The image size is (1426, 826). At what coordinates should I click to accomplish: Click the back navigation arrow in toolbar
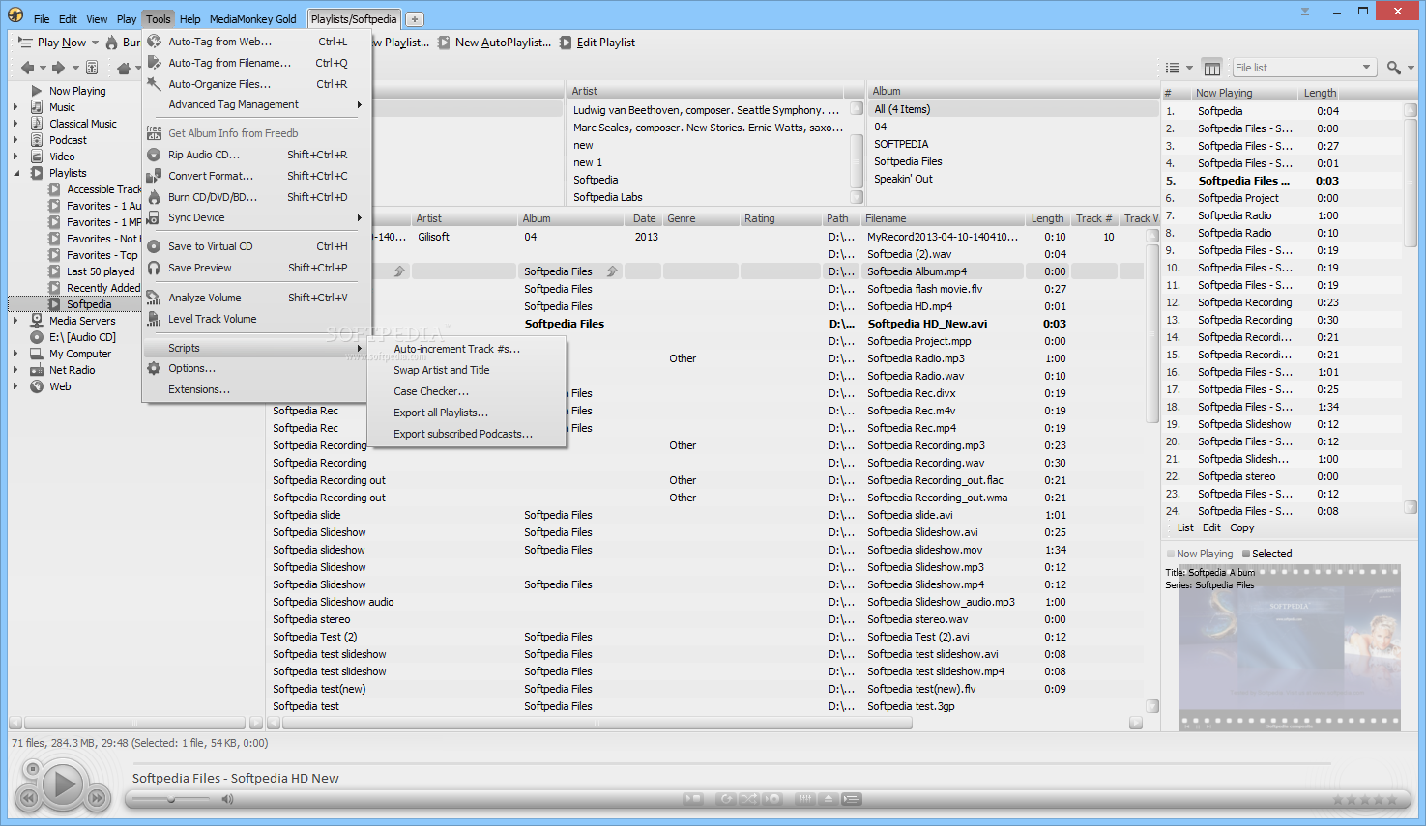coord(28,68)
